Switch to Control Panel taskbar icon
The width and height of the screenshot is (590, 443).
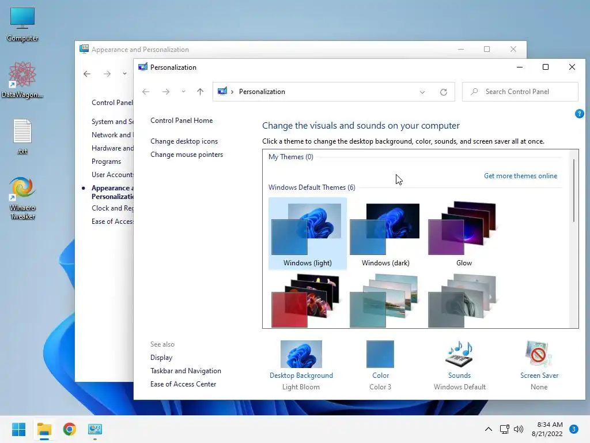95,429
